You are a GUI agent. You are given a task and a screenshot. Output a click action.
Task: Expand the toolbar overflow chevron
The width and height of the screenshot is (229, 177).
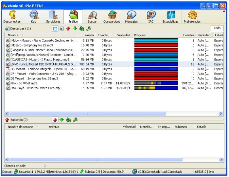[x=224, y=11]
